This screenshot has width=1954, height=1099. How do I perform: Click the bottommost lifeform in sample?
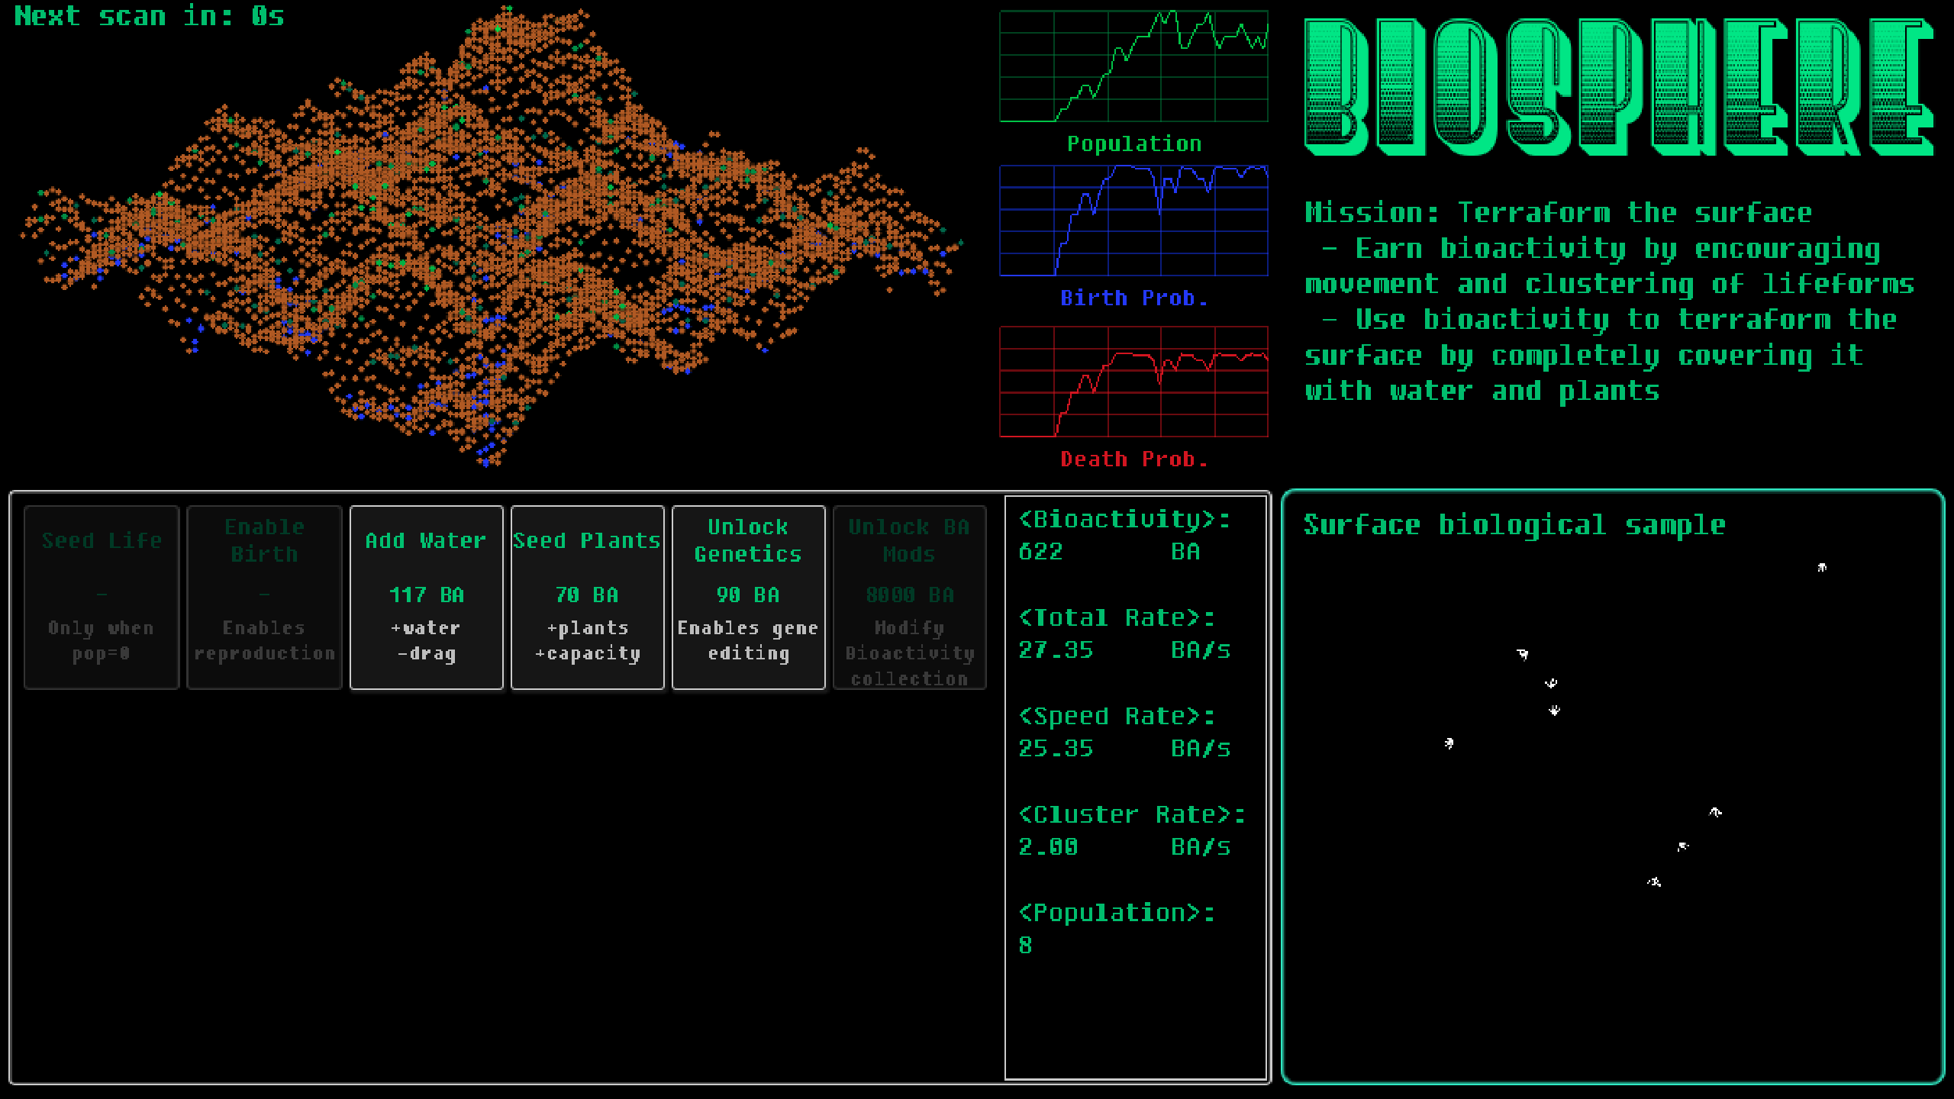[x=1654, y=882]
